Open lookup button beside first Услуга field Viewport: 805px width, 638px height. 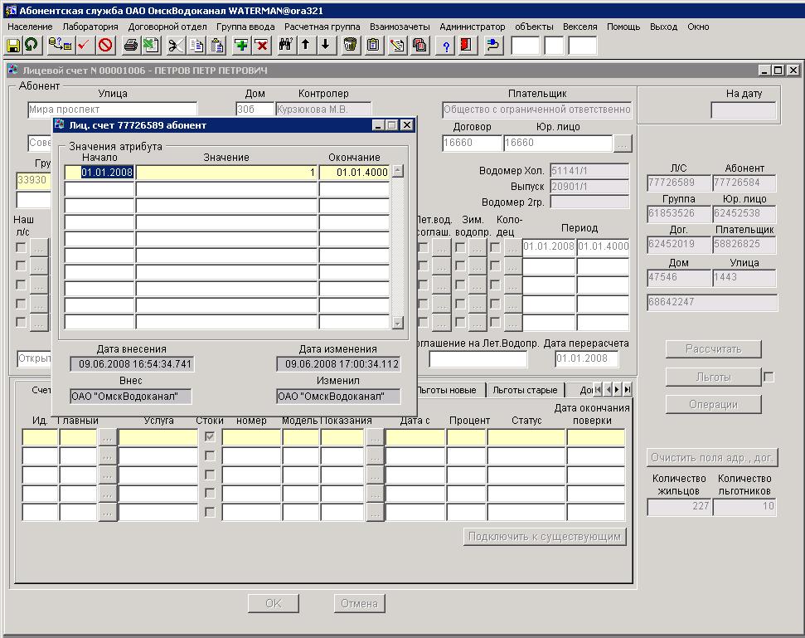[x=108, y=437]
